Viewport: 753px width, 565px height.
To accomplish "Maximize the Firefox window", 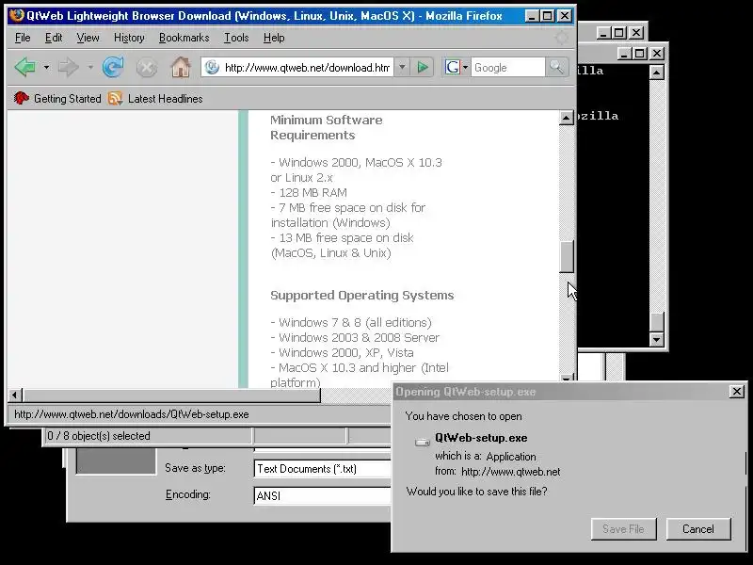I will [547, 16].
